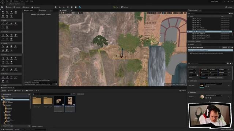
Task: Click the Save level icon in main toolbar
Action: 2,7
